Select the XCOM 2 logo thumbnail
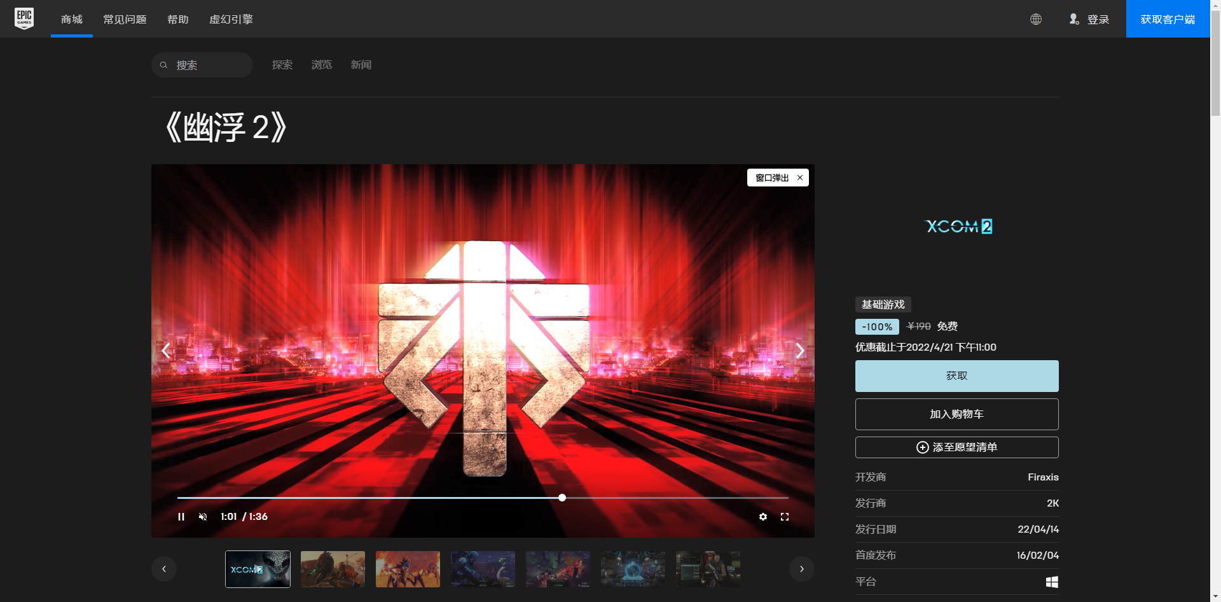 [257, 568]
